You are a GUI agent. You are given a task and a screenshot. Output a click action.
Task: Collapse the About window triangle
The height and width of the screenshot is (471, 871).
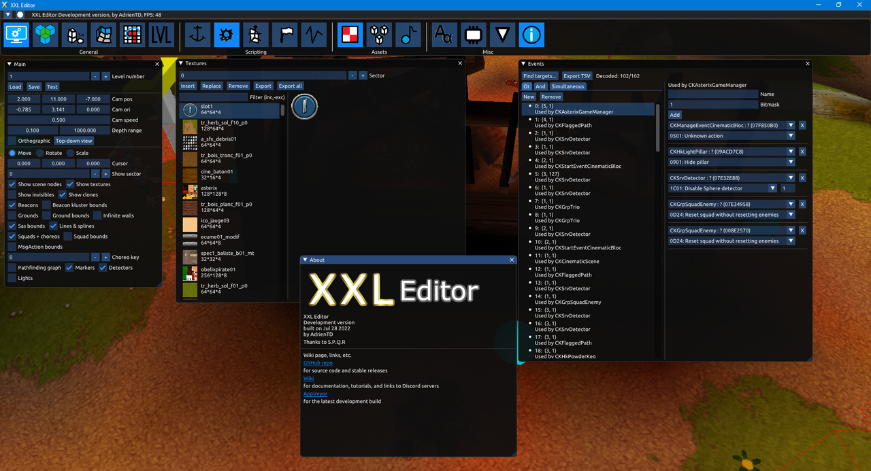pos(305,260)
